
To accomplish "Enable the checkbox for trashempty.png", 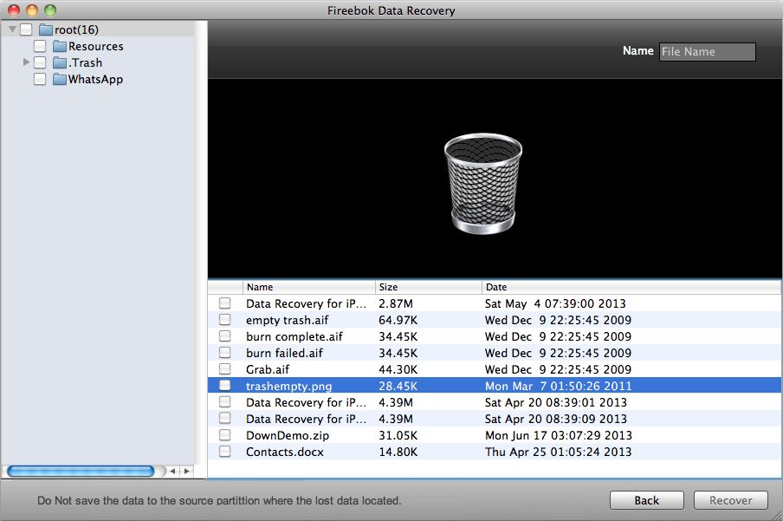I will tap(227, 386).
